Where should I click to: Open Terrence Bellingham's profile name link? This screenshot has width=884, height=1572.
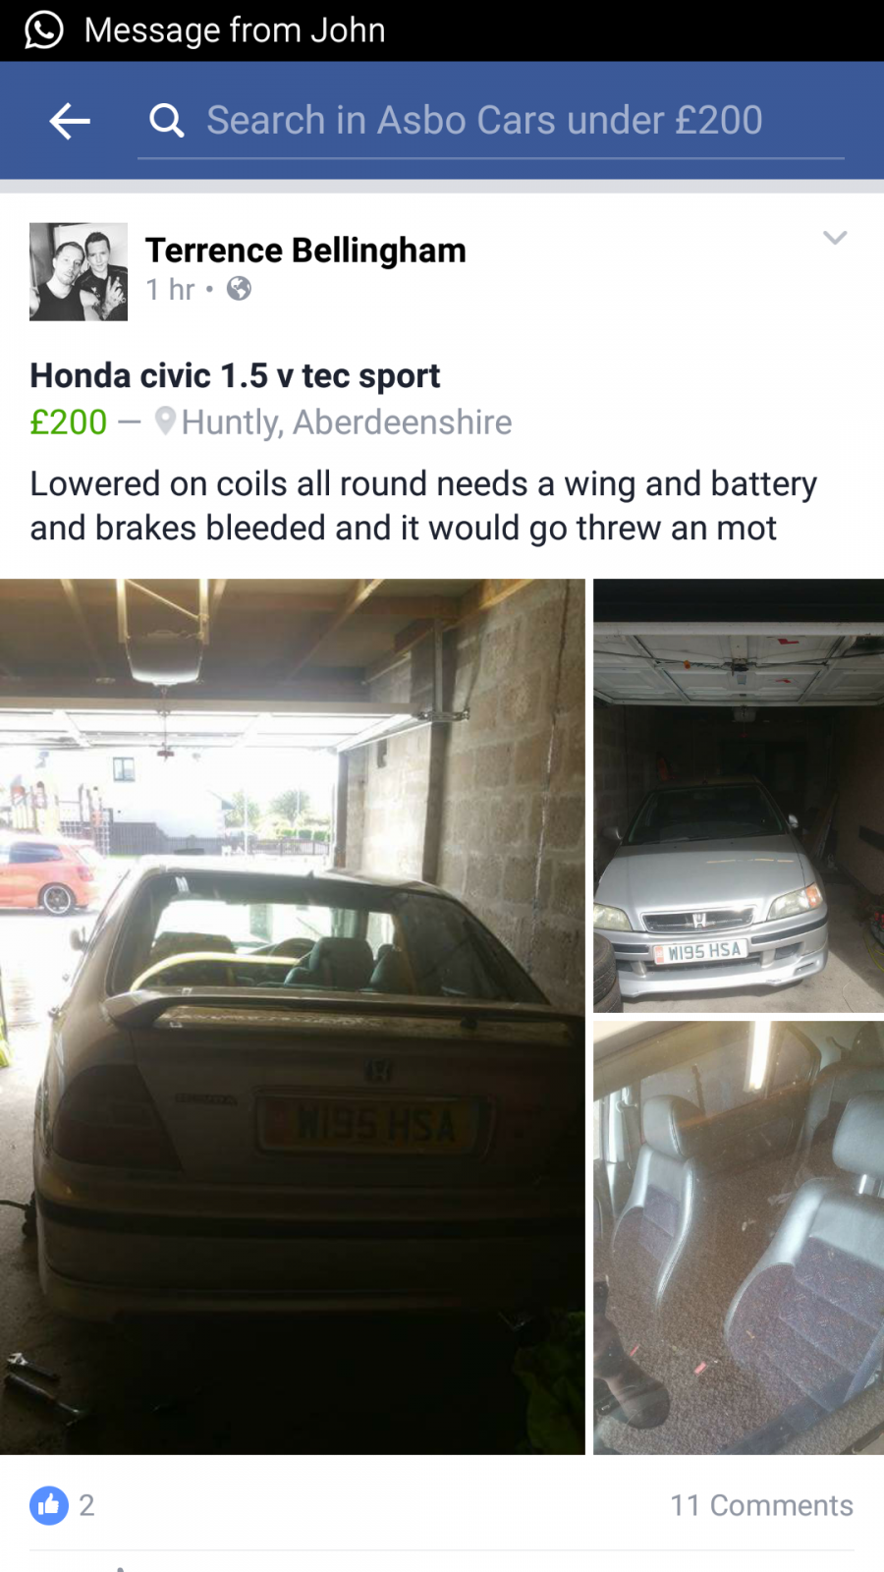305,251
